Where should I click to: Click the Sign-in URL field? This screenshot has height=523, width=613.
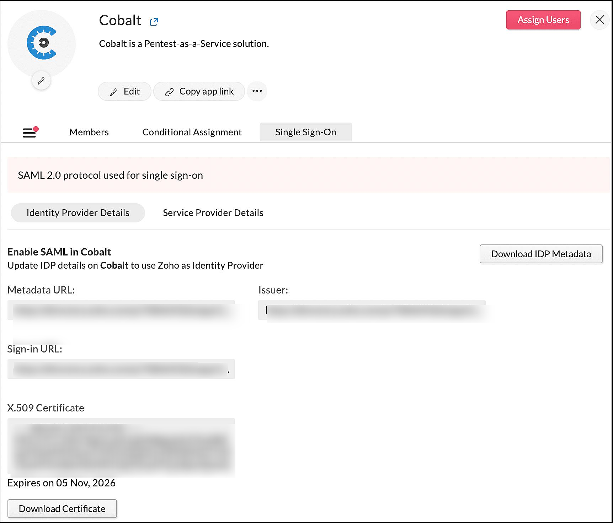(121, 369)
